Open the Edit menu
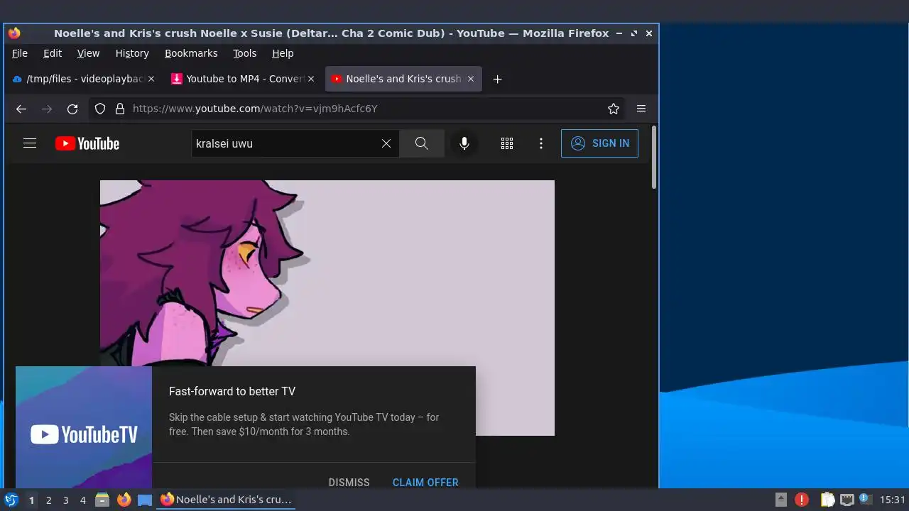The width and height of the screenshot is (909, 511). coord(53,53)
